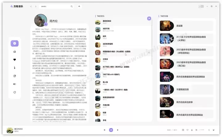Open the 2023嘉年华 呼和浩特站 album
This screenshot has width=222, height=137.
click(x=186, y=51)
